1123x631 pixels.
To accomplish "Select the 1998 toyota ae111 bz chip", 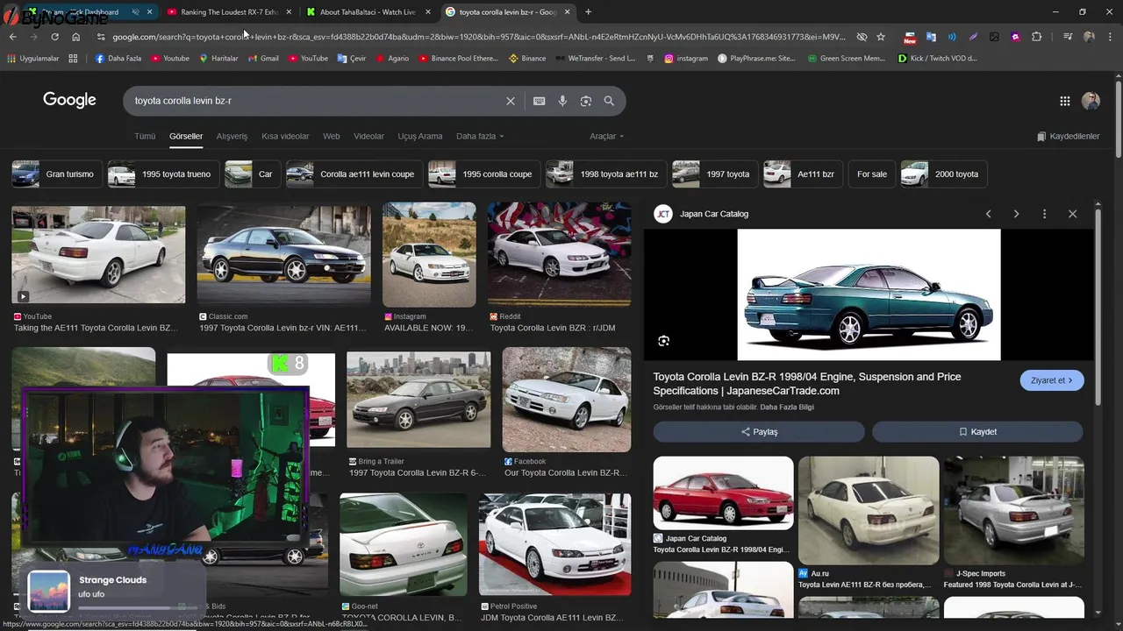I will (x=606, y=174).
